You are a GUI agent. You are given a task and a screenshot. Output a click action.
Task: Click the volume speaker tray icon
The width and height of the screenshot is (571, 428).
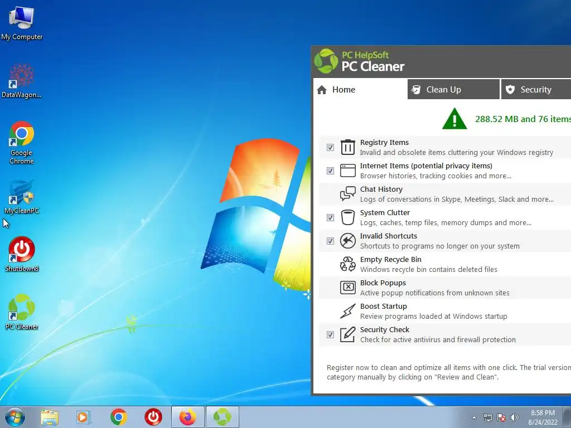(515, 417)
